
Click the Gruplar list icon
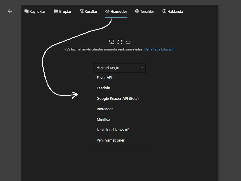(56, 11)
